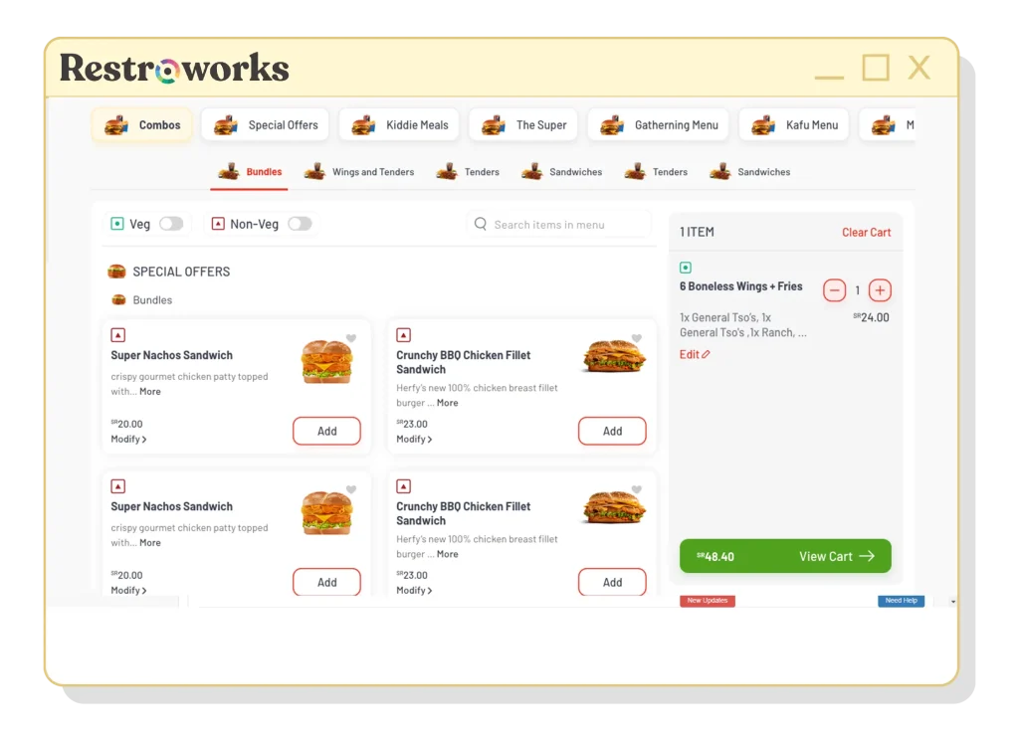The height and width of the screenshot is (740, 1019).
Task: Increase quantity of 6 Boneless Wings + Fries
Action: (x=880, y=290)
